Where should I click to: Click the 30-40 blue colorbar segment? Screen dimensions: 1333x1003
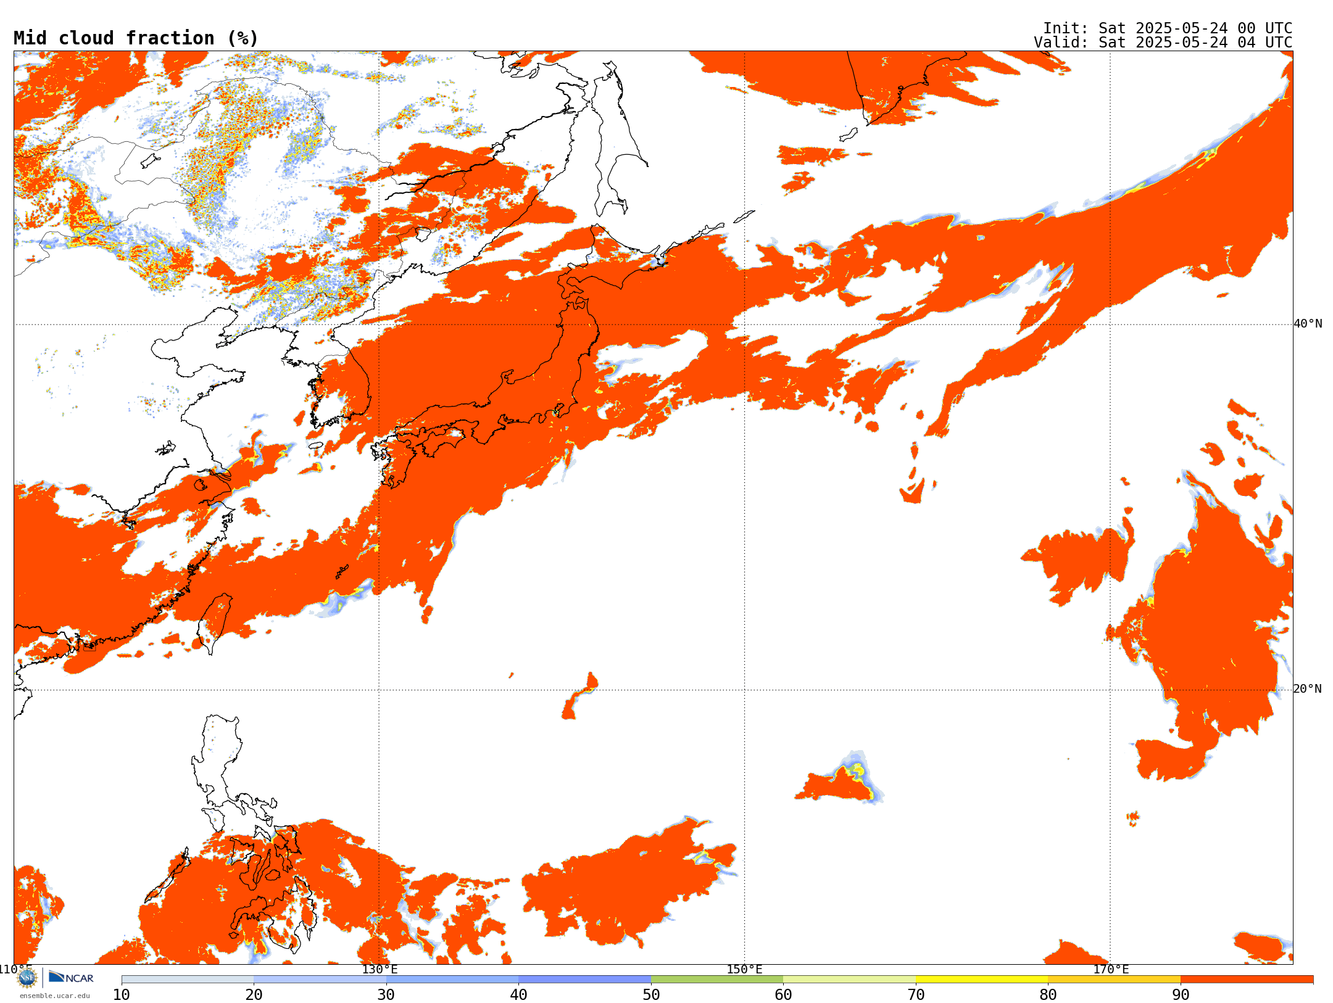452,980
